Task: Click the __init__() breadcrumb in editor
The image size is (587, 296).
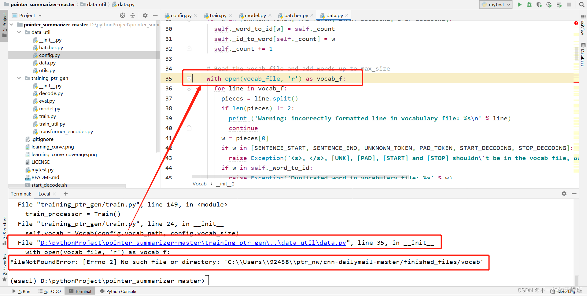Action: point(225,184)
